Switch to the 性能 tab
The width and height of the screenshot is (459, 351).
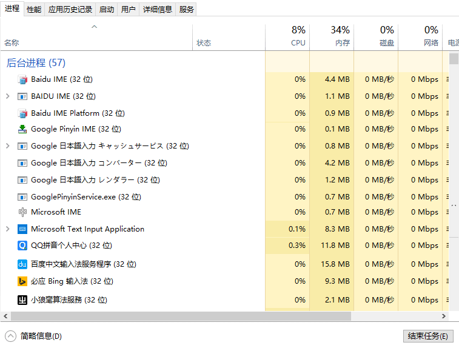(34, 9)
